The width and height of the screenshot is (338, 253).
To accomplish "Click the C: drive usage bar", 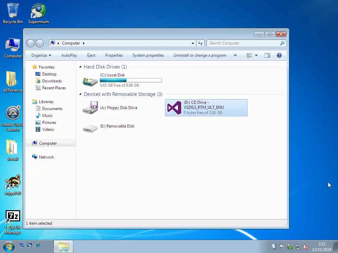I will 131,80.
